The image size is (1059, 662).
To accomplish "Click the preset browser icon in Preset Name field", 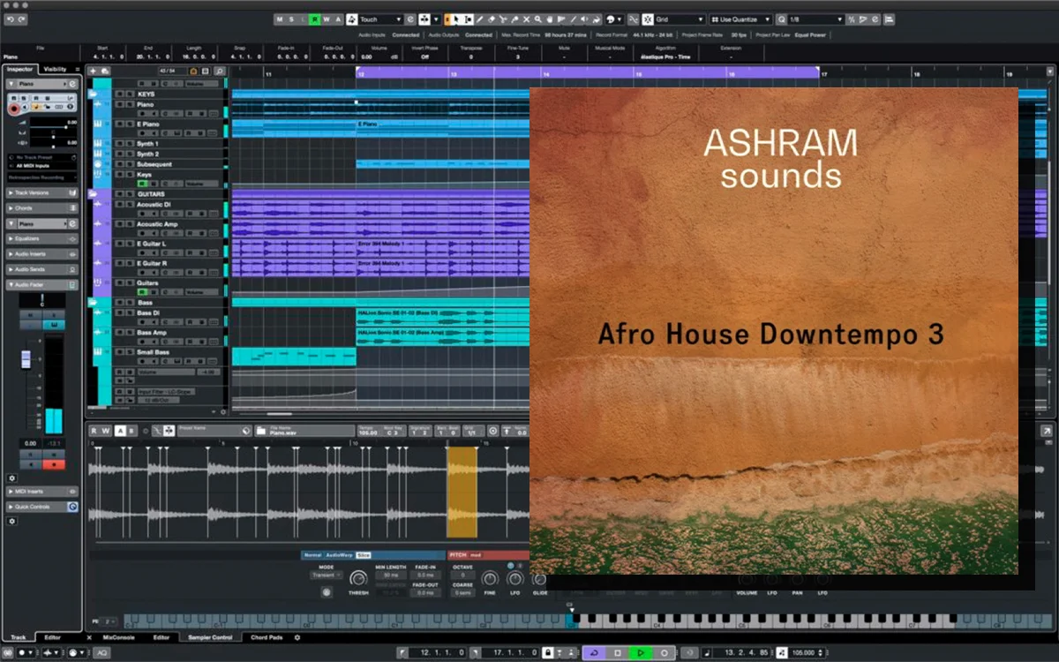I will point(245,431).
